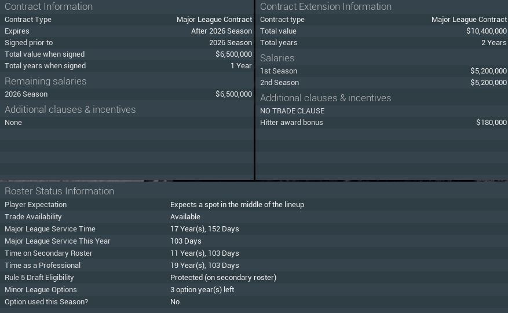The height and width of the screenshot is (313, 508).
Task: Click the 2nd Season salary label
Action: (x=279, y=83)
